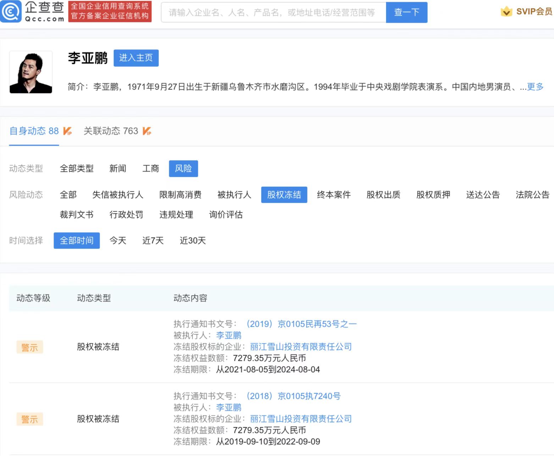Select 失信被执行人 risk filter

pos(118,195)
